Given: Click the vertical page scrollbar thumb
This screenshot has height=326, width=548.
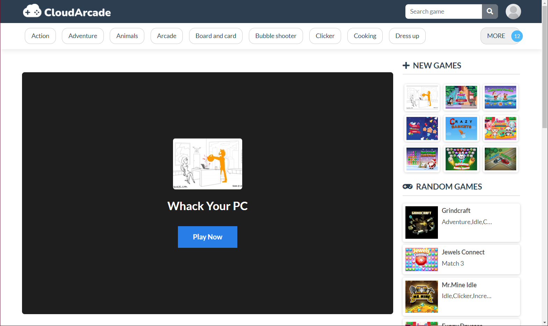Looking at the screenshot, I should (545, 66).
